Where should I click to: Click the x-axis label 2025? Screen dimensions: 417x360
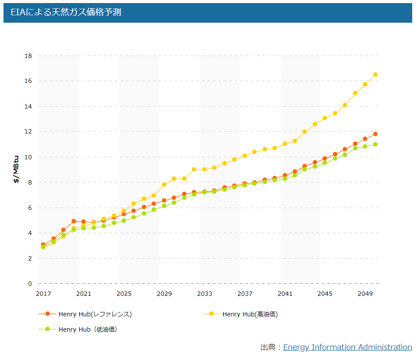(124, 294)
